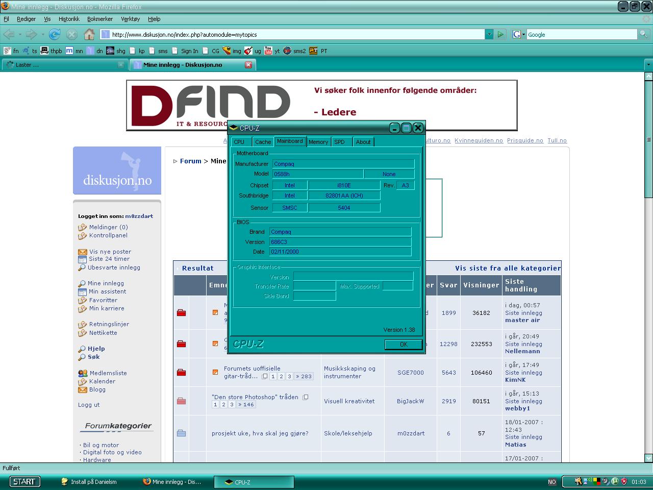
Task: Click the blue folder icon in prosjekt uke row
Action: 181,433
